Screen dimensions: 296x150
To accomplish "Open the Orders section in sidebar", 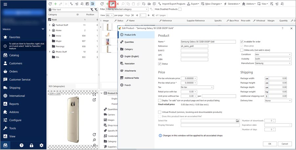I will pos(23,72).
